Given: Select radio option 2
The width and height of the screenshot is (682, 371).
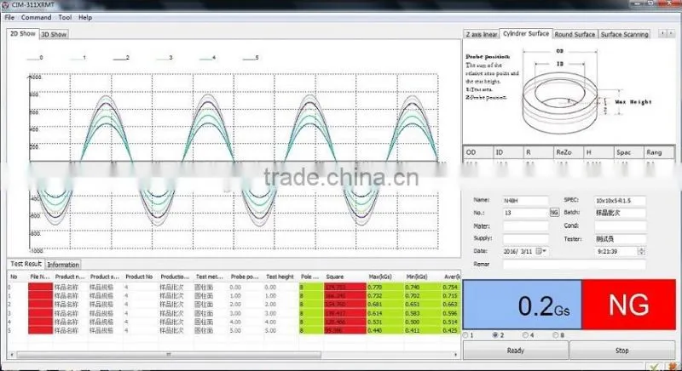Looking at the screenshot, I should (x=495, y=335).
